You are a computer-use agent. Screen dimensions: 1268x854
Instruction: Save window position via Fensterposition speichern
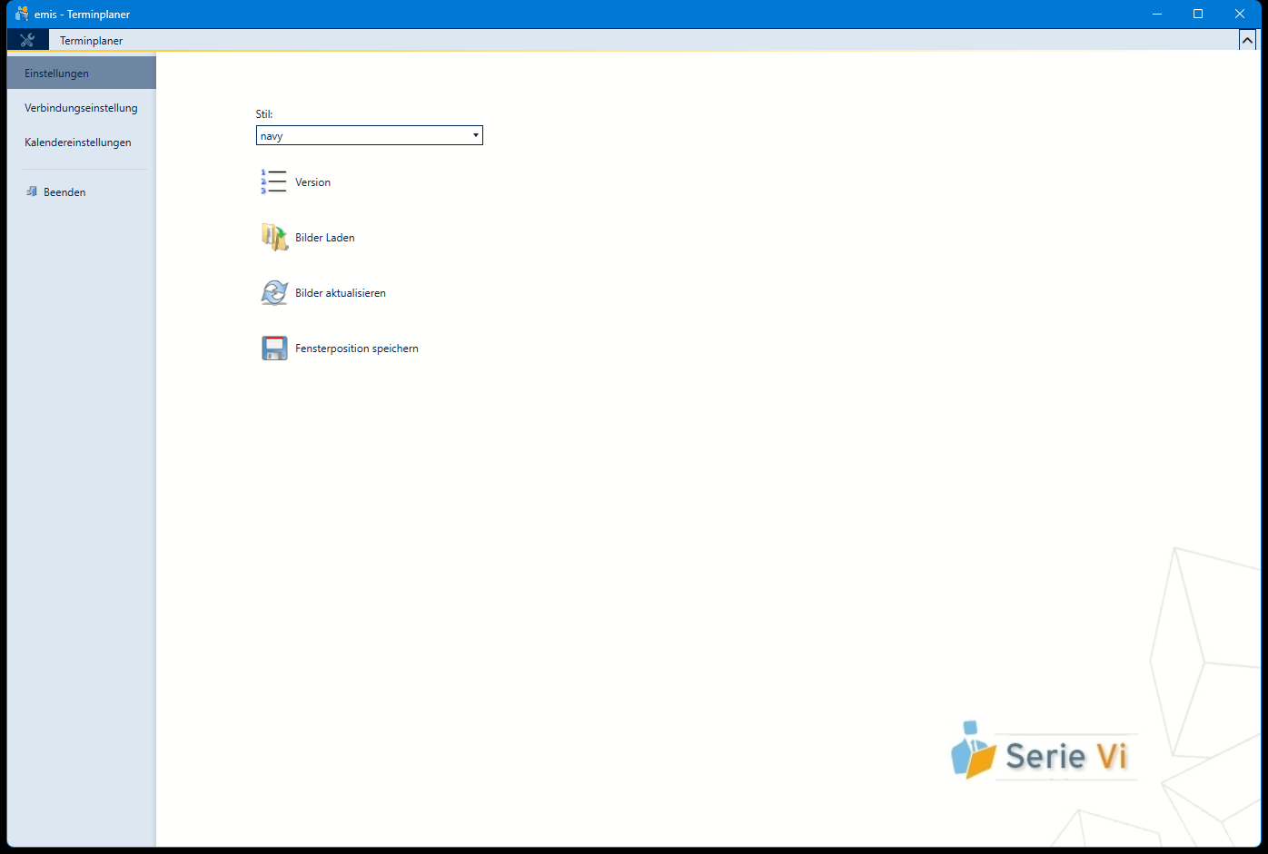pos(357,348)
